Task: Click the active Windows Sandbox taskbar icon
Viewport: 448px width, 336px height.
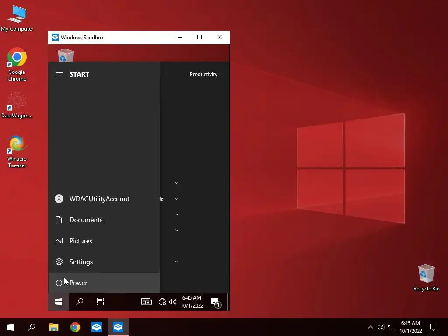Action: (x=118, y=327)
